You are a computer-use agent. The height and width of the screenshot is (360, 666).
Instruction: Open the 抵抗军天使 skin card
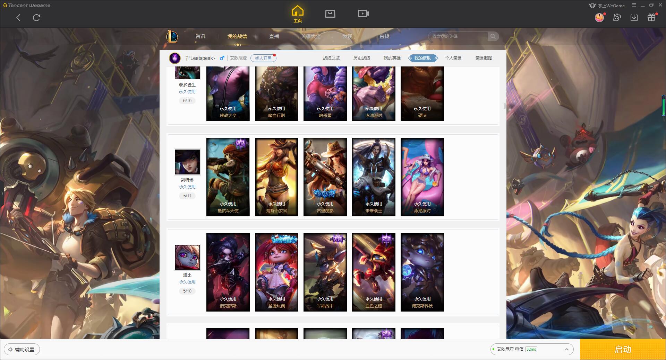coord(228,177)
